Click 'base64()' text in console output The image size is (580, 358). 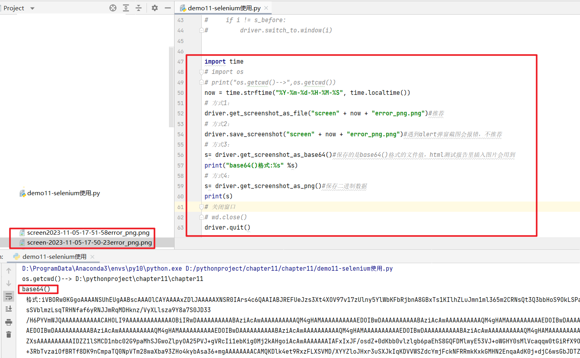pyautogui.click(x=36, y=289)
